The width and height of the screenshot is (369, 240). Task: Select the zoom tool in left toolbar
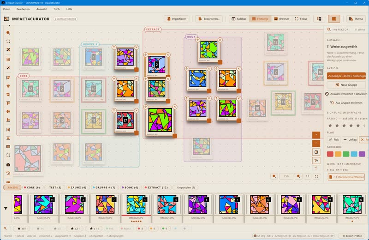8,33
